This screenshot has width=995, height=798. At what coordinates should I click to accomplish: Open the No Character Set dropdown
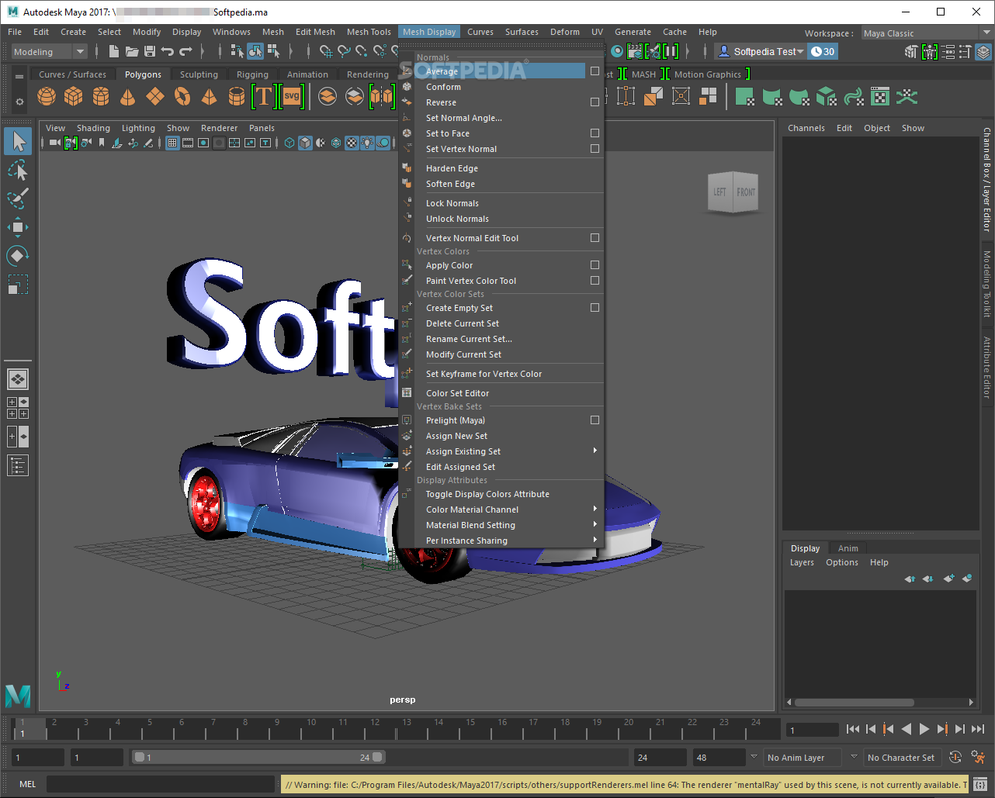click(x=901, y=758)
